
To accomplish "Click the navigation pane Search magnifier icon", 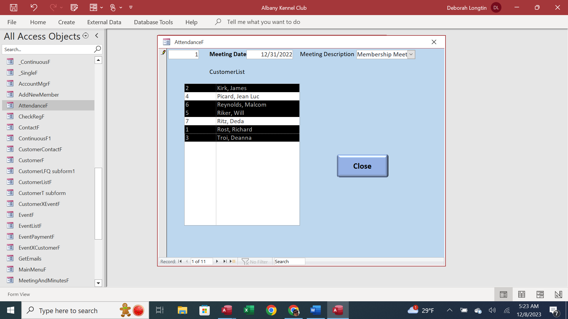I will click(97, 49).
